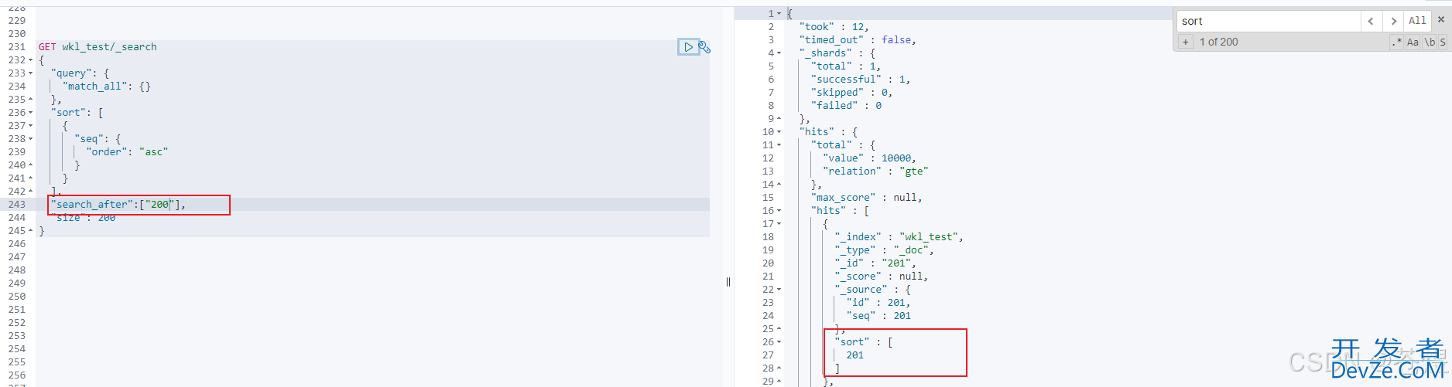Click "successful" : 1 line

pyautogui.click(x=861, y=80)
